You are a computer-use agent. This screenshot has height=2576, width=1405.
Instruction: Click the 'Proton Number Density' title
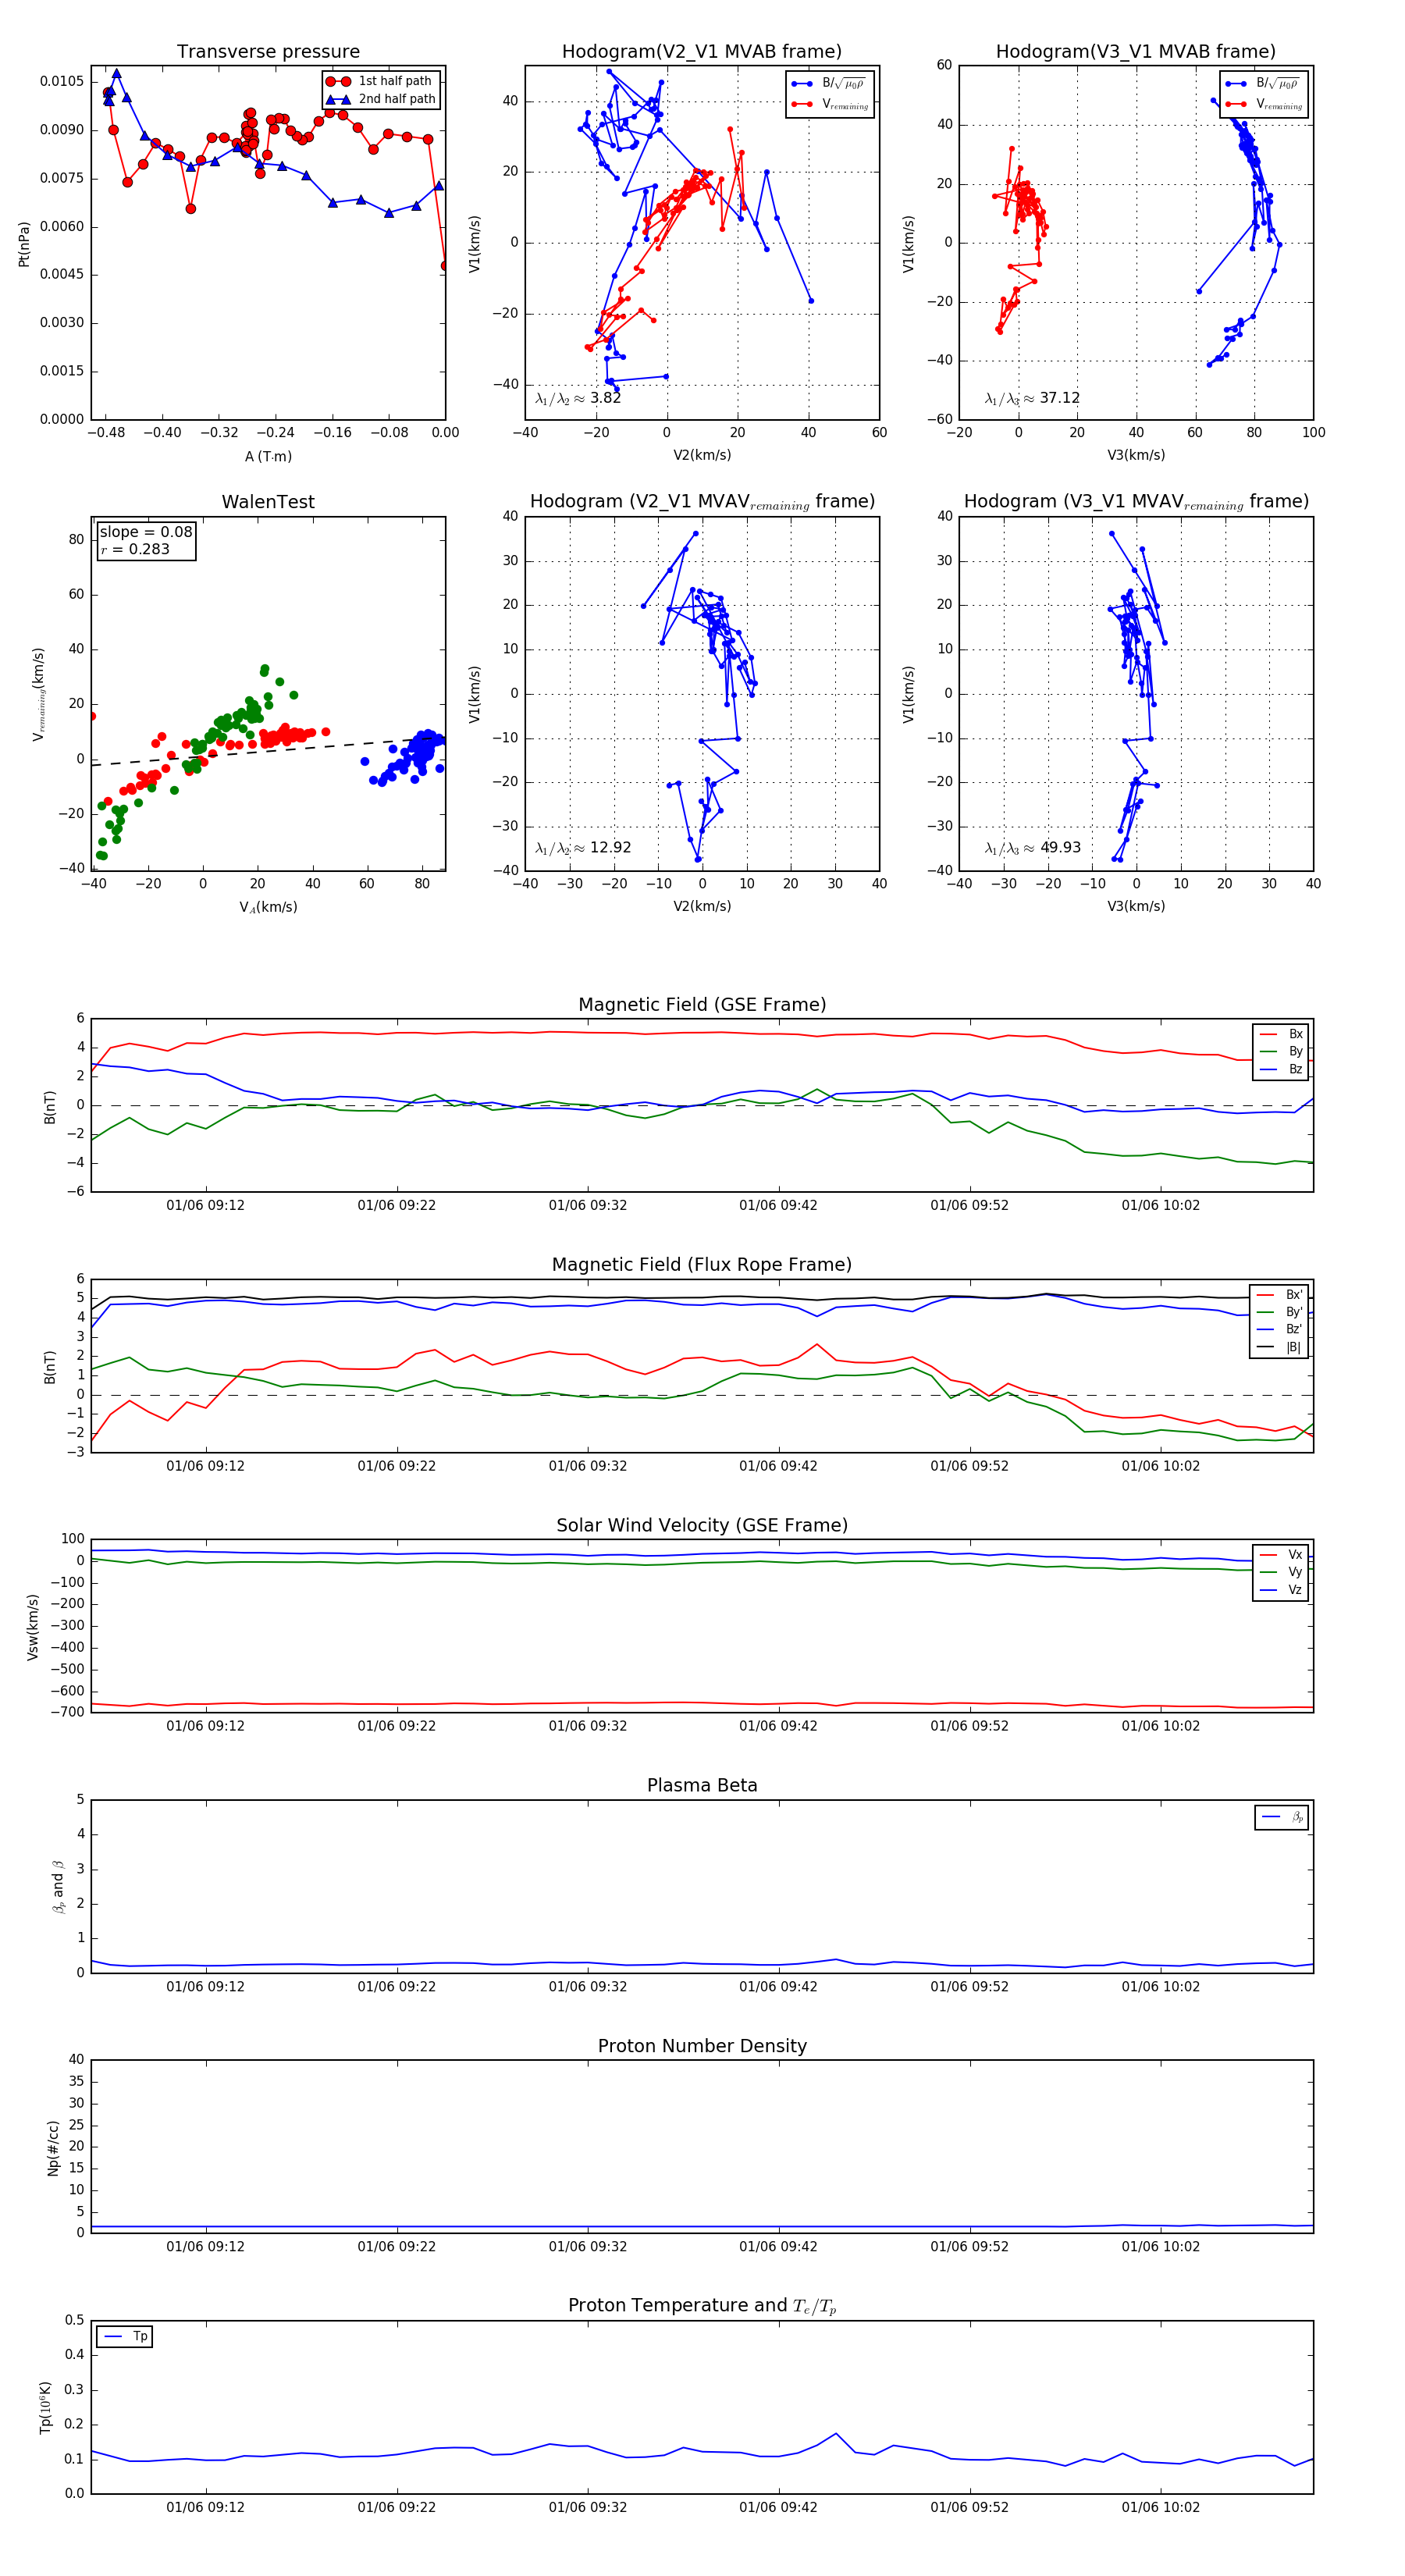point(702,2046)
